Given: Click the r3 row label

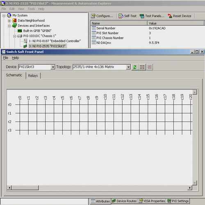Looking at the screenshot, I should tap(9, 130).
